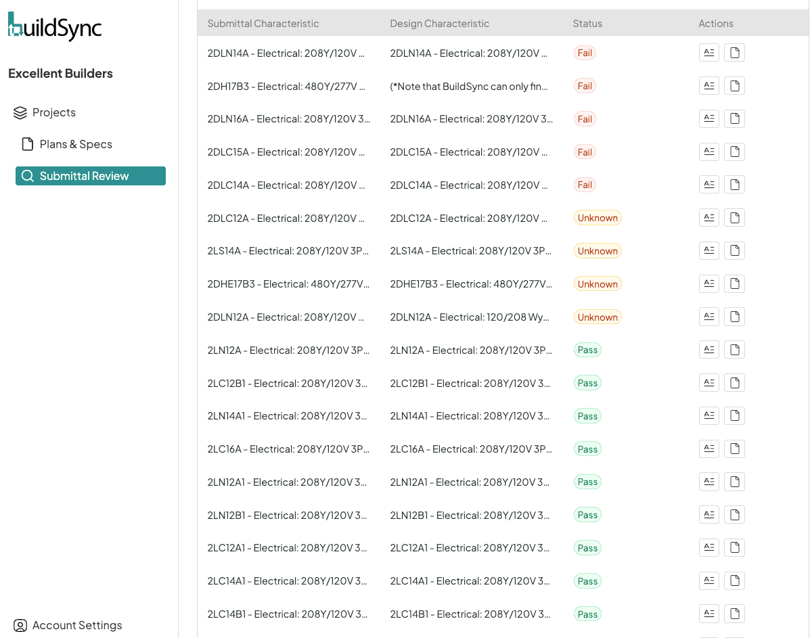
Task: Open text details icon for 2DLN14A row
Action: (x=709, y=53)
